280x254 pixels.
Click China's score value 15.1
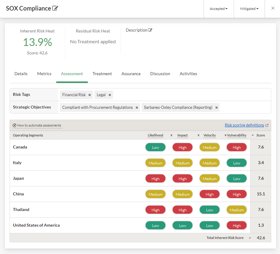click(x=261, y=194)
